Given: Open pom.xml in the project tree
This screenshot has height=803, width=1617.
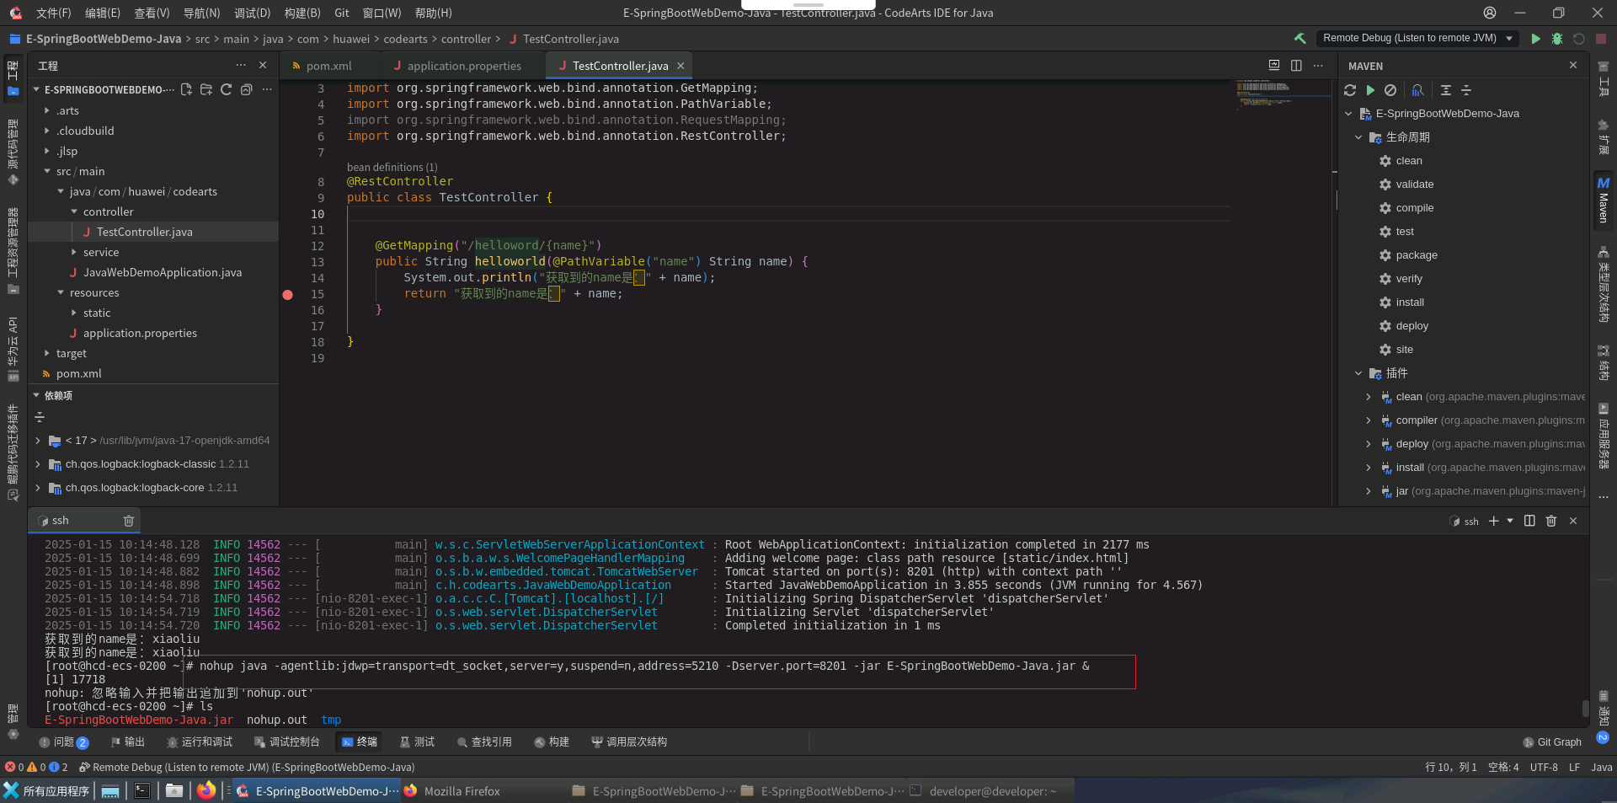Looking at the screenshot, I should click(78, 373).
